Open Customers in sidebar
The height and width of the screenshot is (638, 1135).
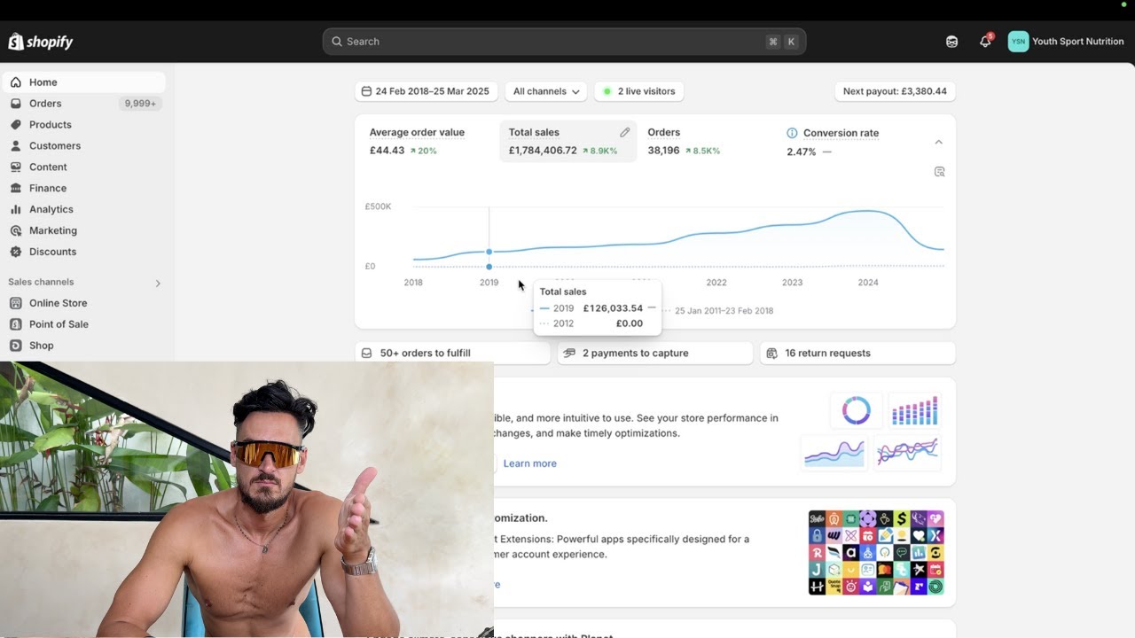pyautogui.click(x=83, y=146)
